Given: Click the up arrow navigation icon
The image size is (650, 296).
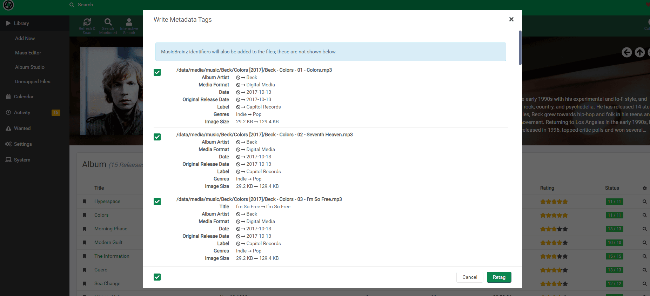Looking at the screenshot, I should click(639, 52).
